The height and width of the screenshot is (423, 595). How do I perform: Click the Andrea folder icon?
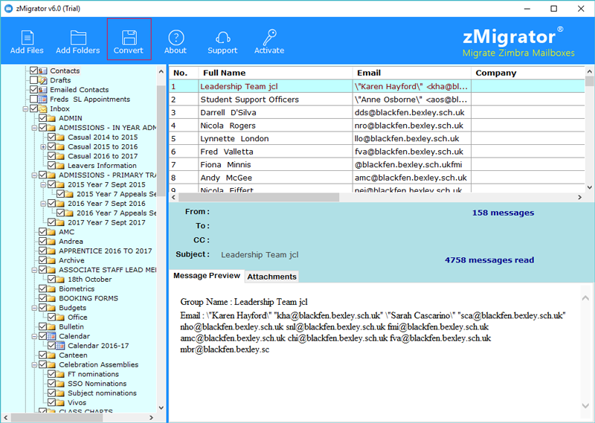(51, 242)
